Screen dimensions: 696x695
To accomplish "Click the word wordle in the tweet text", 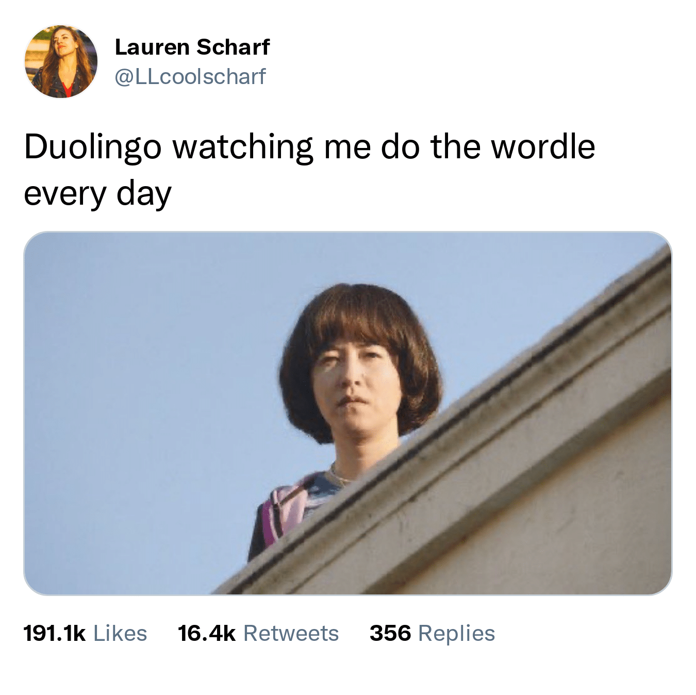I will [x=543, y=146].
